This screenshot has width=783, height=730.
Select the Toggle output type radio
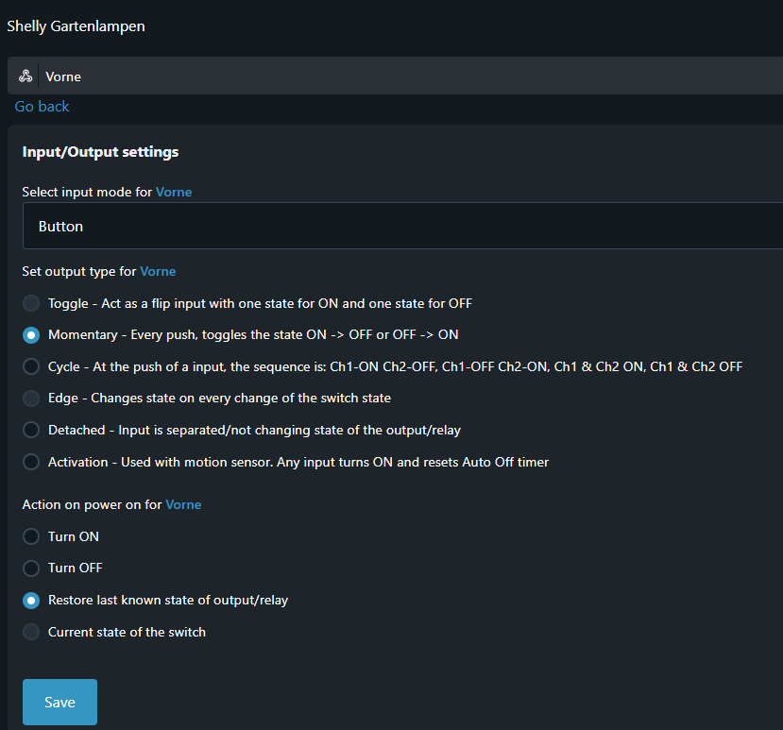31,303
